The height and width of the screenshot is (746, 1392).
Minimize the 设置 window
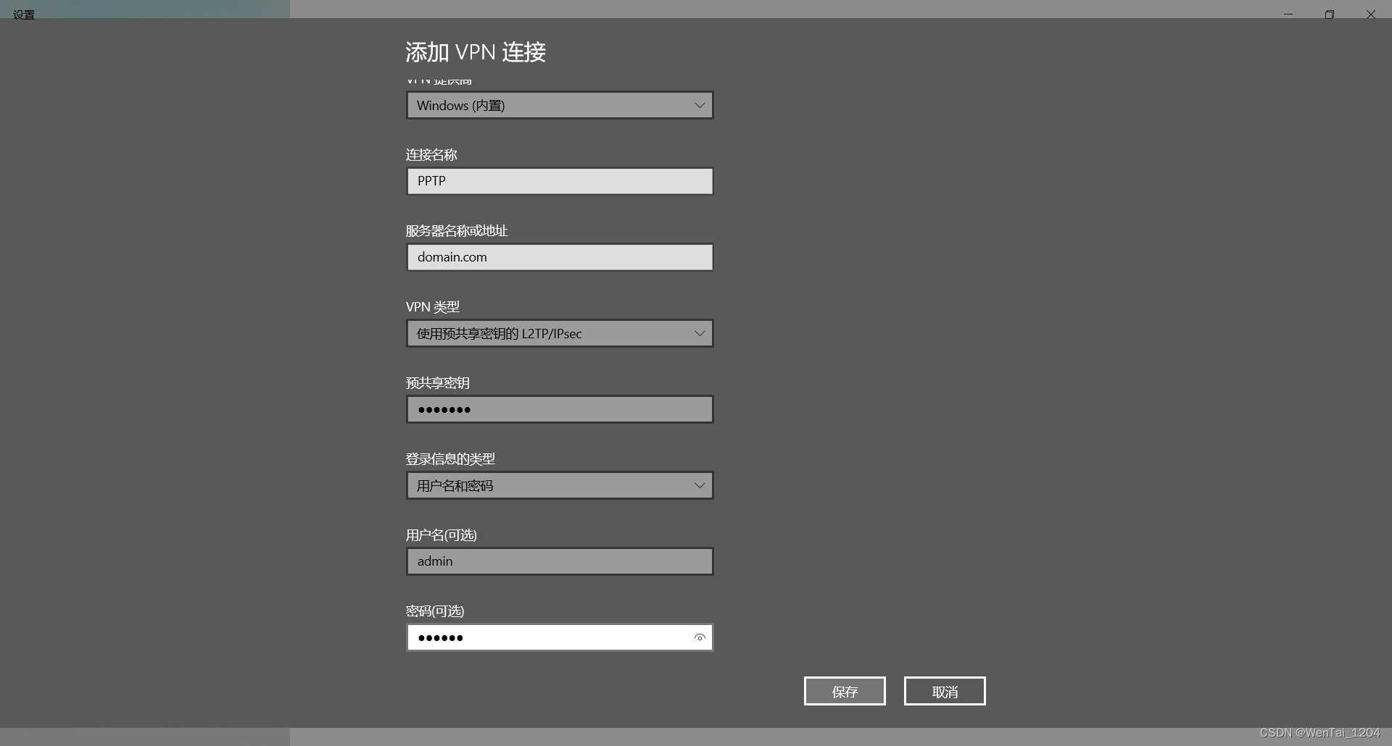click(x=1288, y=14)
